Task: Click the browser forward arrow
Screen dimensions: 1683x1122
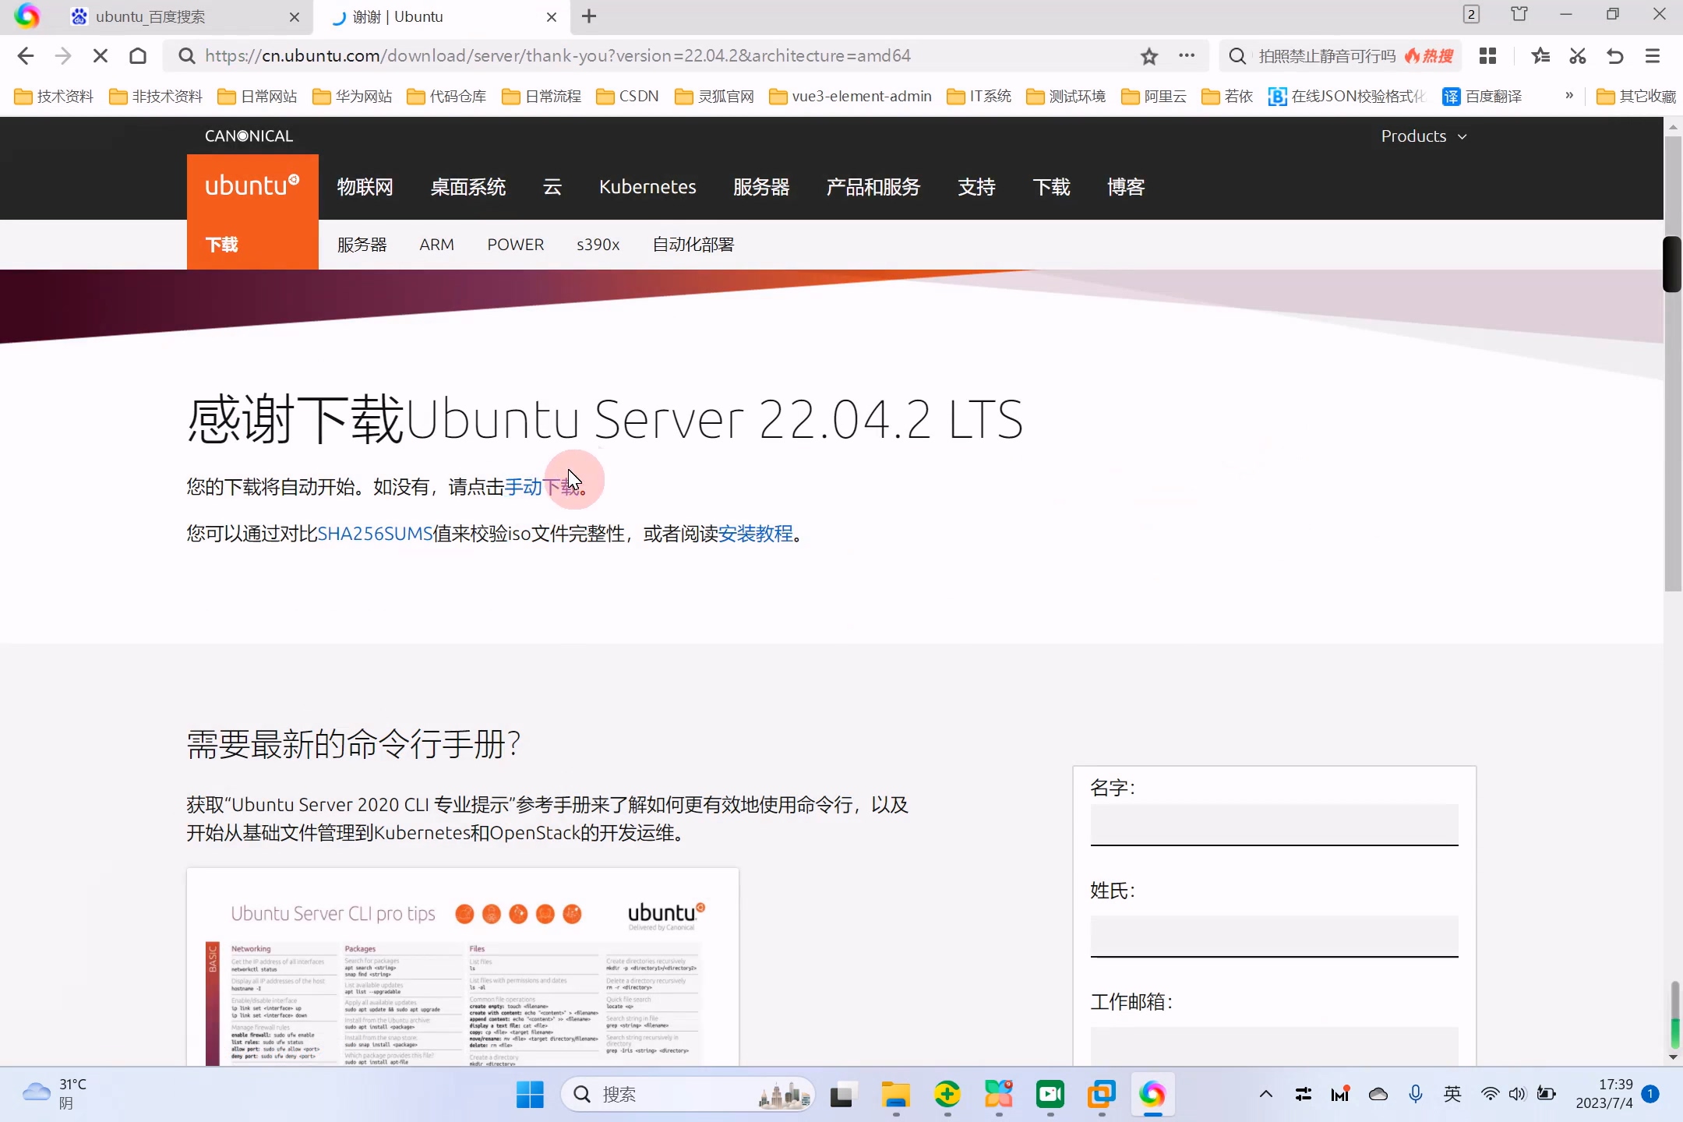Action: (x=63, y=56)
